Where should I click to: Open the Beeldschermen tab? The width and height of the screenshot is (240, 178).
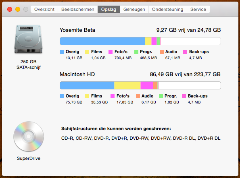point(78,9)
